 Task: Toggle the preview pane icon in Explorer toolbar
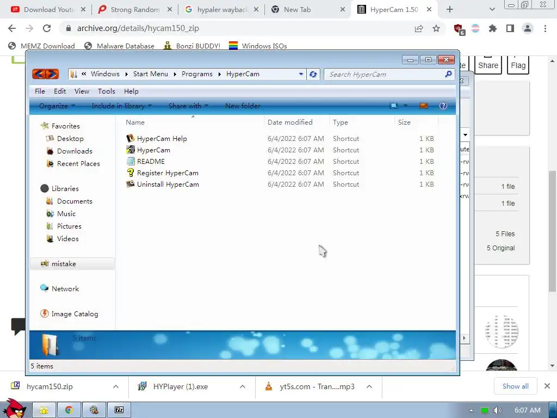tap(423, 106)
